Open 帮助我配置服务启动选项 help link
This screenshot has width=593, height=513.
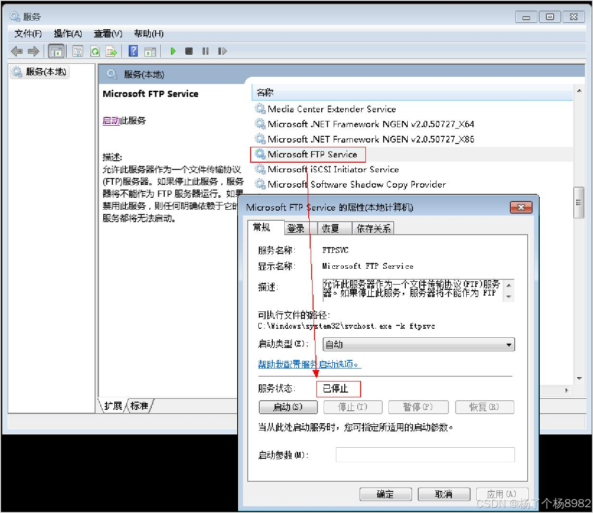(x=309, y=364)
